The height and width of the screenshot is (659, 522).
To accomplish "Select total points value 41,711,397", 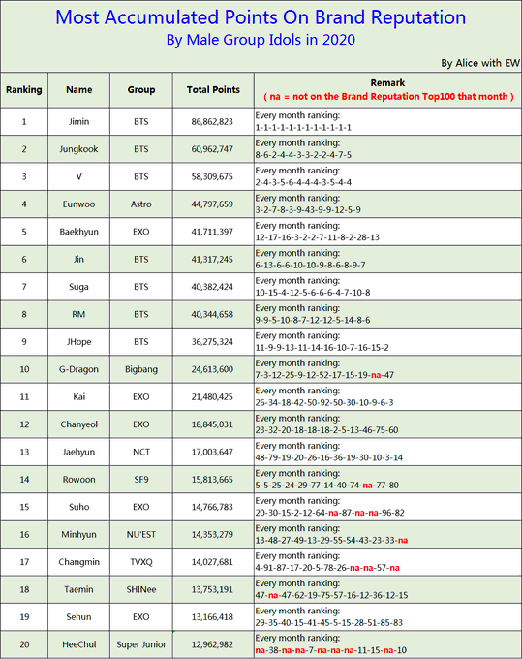I will 212,232.
